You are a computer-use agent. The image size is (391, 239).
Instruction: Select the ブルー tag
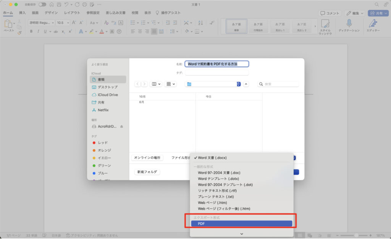coord(100,173)
